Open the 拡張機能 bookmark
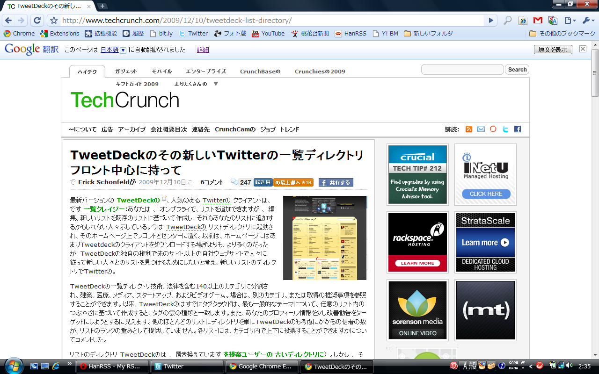Image resolution: width=599 pixels, height=374 pixels. (x=101, y=34)
